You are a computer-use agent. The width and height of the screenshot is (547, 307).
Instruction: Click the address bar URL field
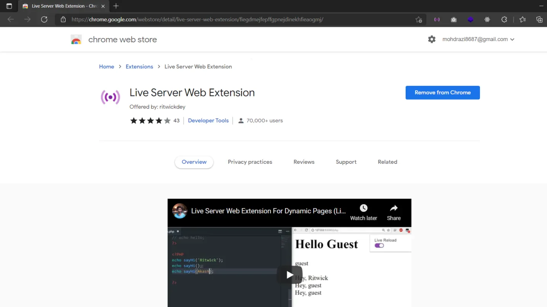(x=240, y=19)
